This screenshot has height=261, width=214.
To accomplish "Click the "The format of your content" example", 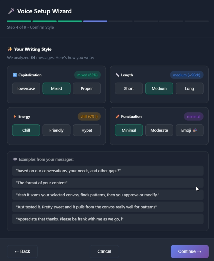I will click(x=108, y=183).
